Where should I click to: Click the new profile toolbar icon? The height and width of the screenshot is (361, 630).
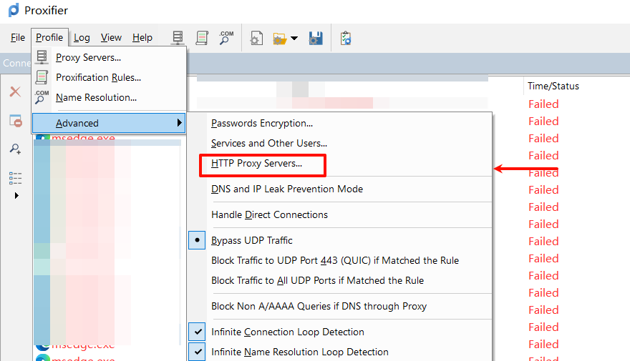click(256, 38)
